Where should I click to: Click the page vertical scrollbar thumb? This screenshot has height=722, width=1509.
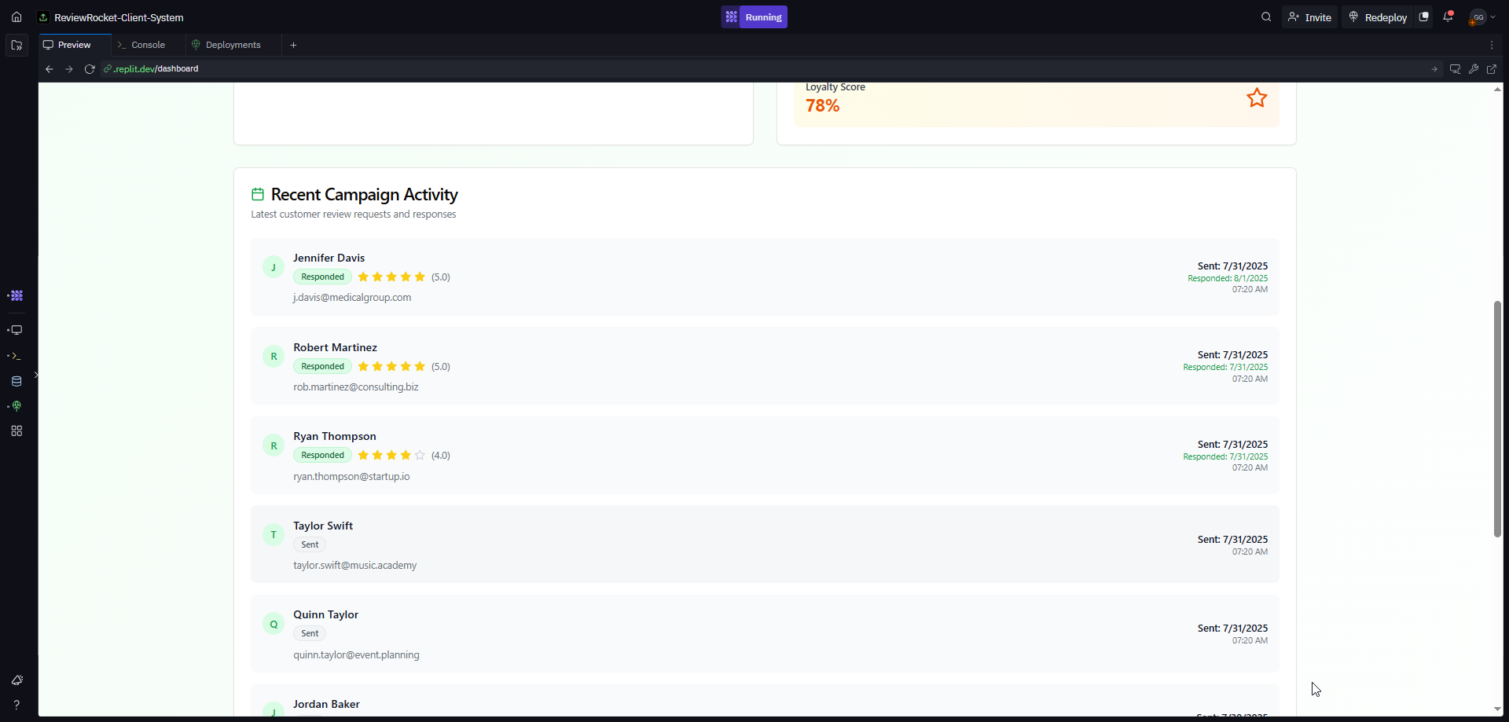tap(1497, 419)
